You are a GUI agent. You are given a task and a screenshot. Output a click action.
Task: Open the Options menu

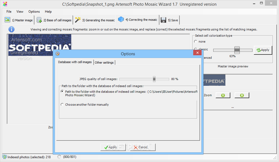click(34, 12)
